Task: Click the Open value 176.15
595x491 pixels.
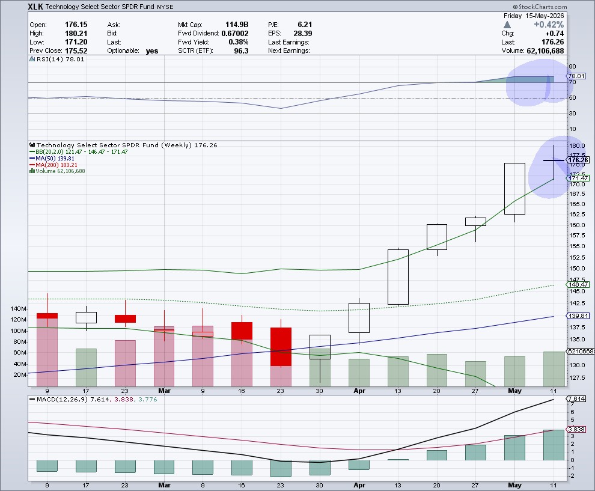Action: point(76,24)
